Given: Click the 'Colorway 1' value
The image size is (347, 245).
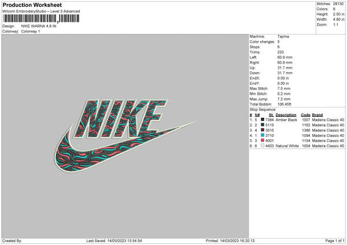Looking at the screenshot, I should click(31, 31).
